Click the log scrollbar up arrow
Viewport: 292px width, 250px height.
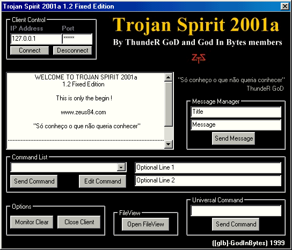click(x=169, y=77)
